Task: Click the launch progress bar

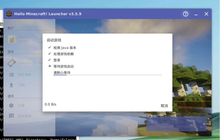Action: pyautogui.click(x=107, y=75)
